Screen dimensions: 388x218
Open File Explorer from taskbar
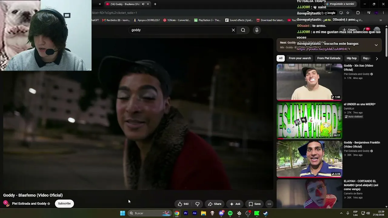click(x=203, y=213)
